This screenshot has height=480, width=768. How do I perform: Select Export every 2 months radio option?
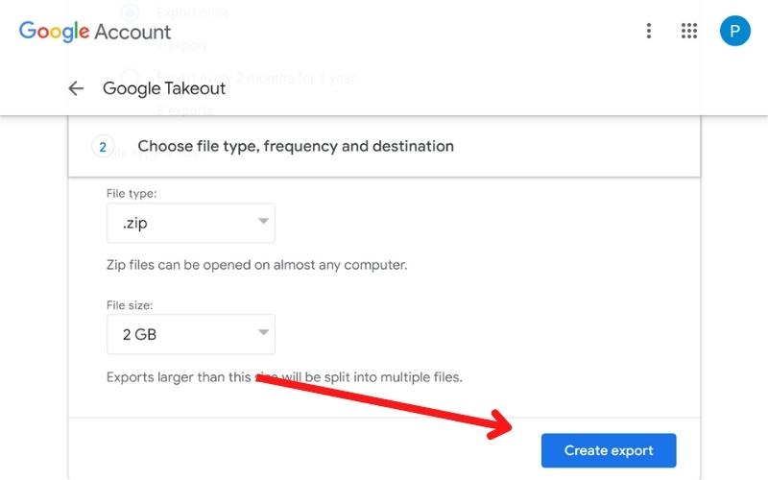(130, 77)
